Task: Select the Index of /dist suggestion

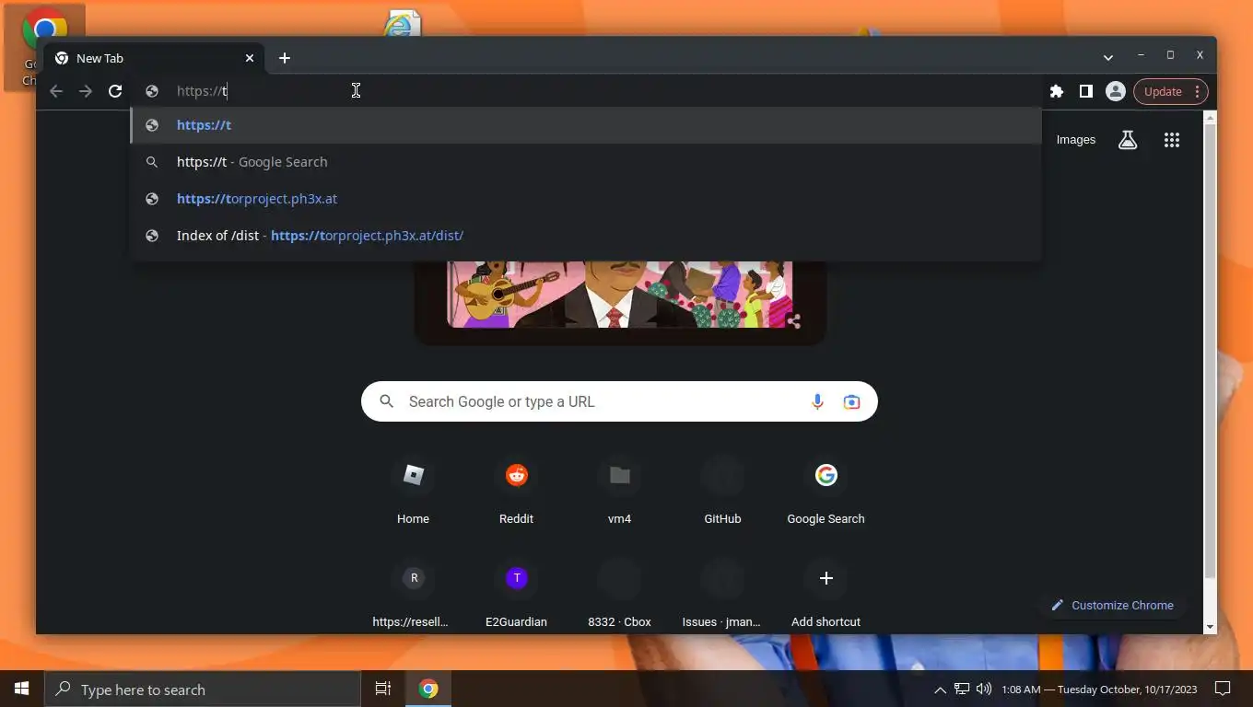Action: (586, 236)
